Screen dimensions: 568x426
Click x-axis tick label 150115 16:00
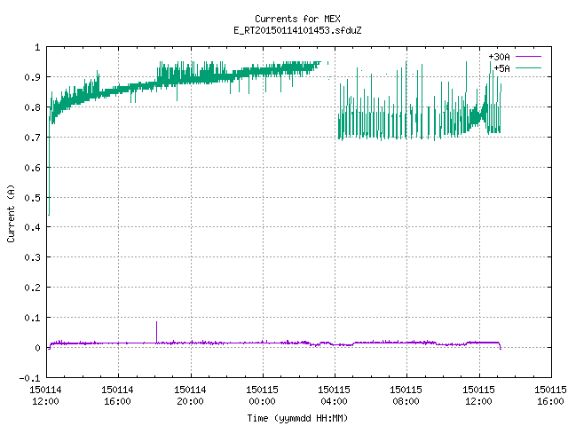550,396
